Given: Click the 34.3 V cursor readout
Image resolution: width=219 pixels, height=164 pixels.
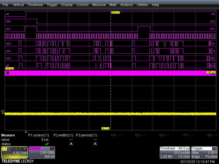Looking at the screenshot, I should pyautogui.click(x=116, y=13).
